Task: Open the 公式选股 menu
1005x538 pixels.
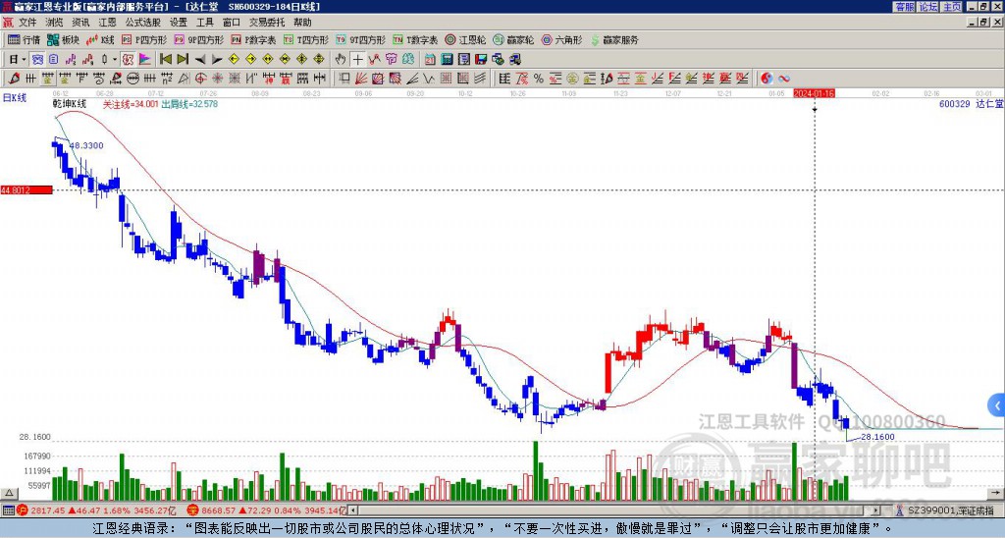Action: click(143, 23)
